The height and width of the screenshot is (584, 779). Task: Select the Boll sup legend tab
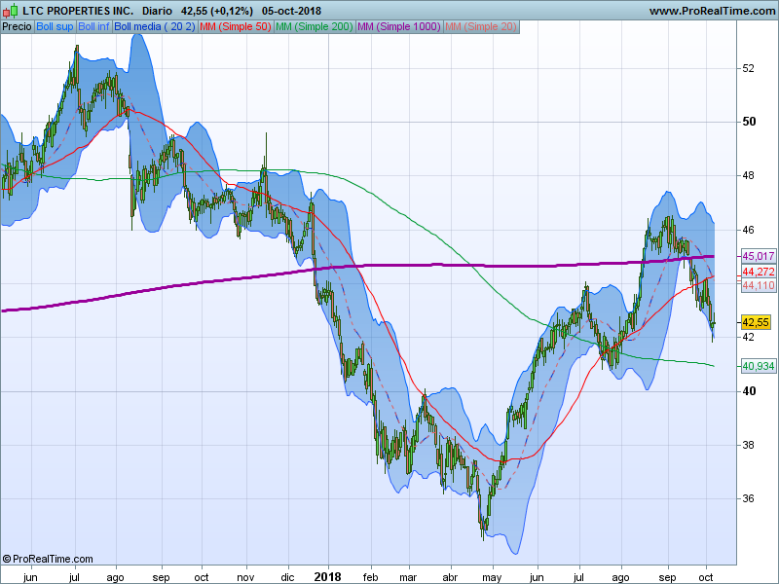(55, 27)
